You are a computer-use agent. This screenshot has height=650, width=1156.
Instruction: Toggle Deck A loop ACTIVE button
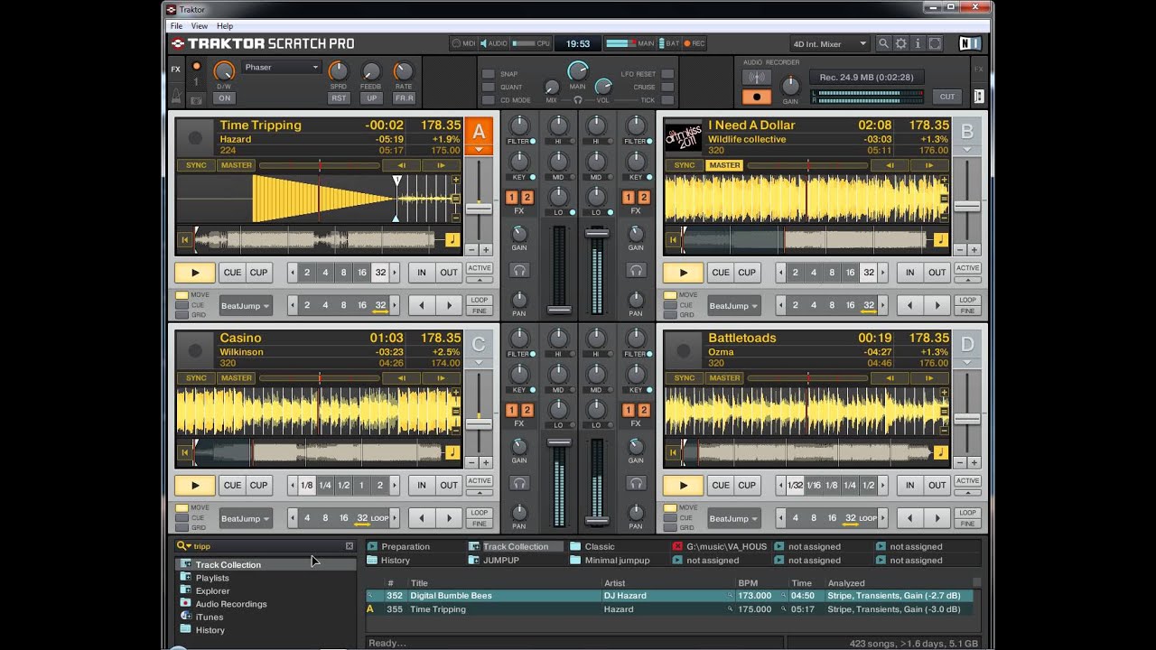pyautogui.click(x=480, y=268)
